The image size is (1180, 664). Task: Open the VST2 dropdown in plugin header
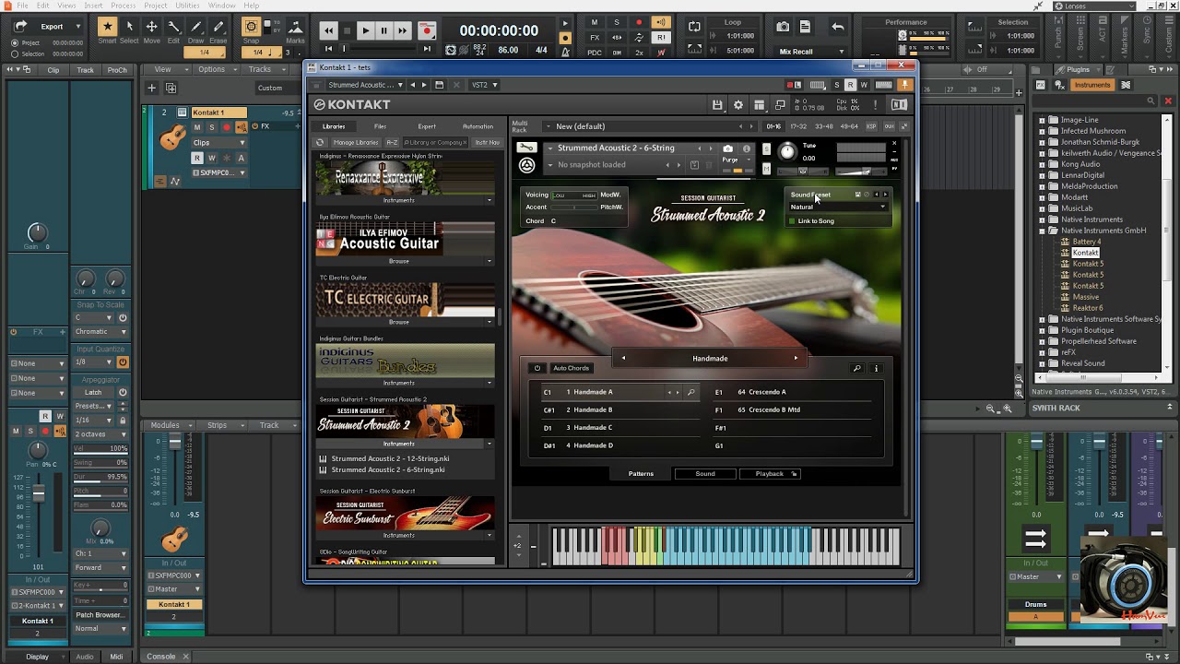(x=484, y=85)
